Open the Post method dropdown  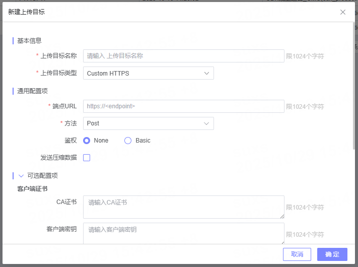(x=148, y=123)
